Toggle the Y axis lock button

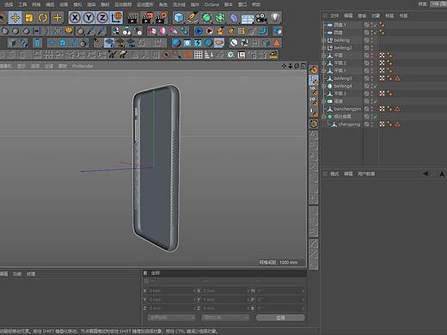coord(89,18)
